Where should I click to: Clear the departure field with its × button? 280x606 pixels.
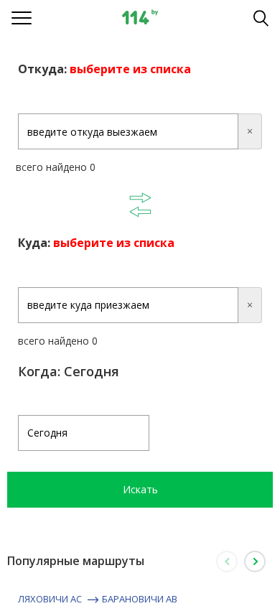pyautogui.click(x=250, y=131)
